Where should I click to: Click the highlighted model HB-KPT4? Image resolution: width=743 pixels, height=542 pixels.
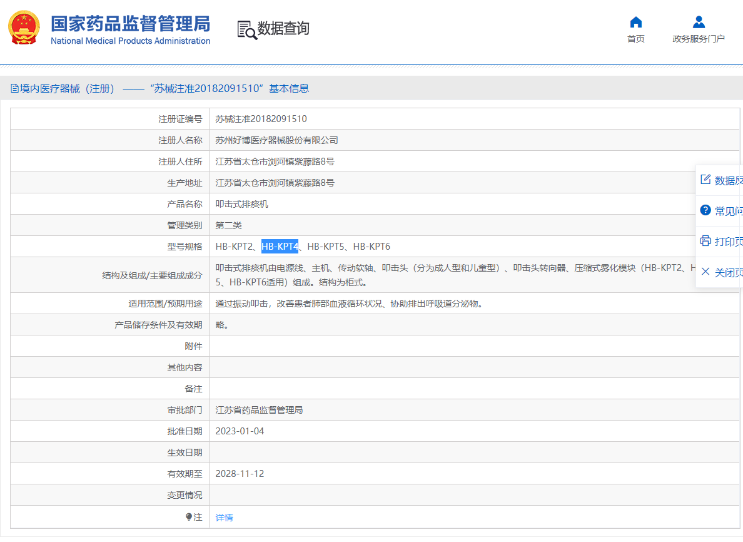click(x=280, y=247)
